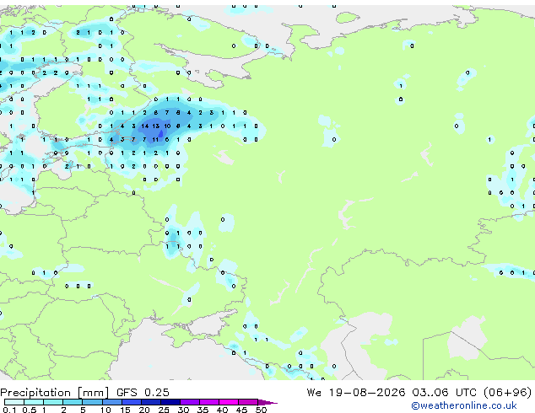Click the '45' legend scale label

(241, 410)
